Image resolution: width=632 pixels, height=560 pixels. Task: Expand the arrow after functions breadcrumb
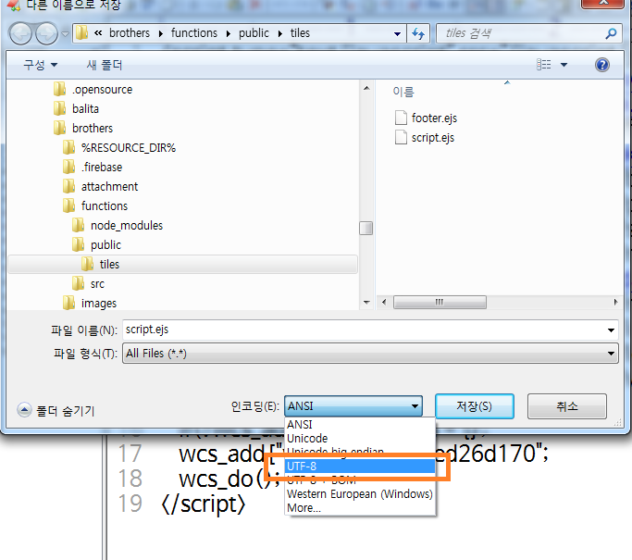click(229, 34)
